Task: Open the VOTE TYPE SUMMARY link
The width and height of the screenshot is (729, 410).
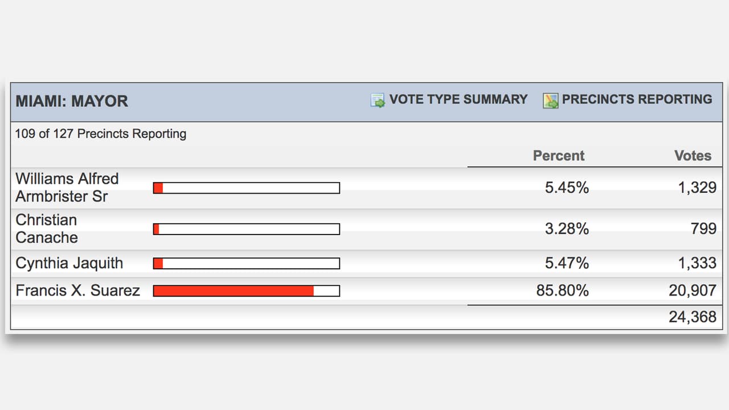Action: point(458,100)
